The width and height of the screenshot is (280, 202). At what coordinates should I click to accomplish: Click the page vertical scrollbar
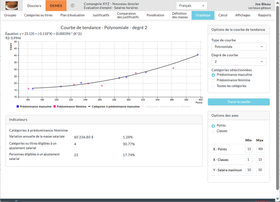point(278,98)
